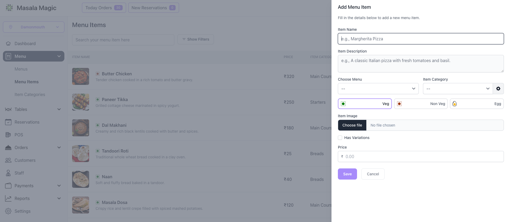Image resolution: width=510 pixels, height=222 pixels.
Task: Click the Dashboard home icon in sidebar
Action: coord(8,43)
